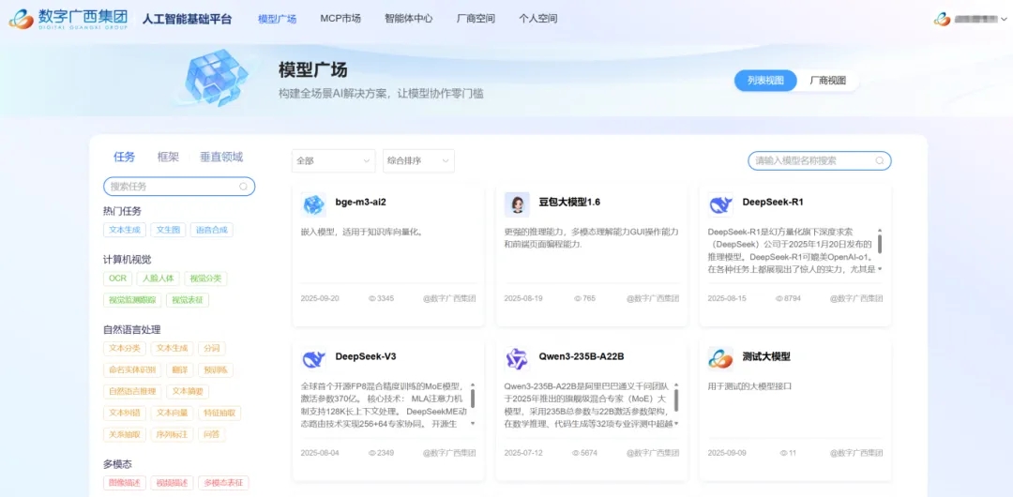The width and height of the screenshot is (1013, 497).
Task: Click the 测试大模型 logo icon
Action: coord(720,358)
